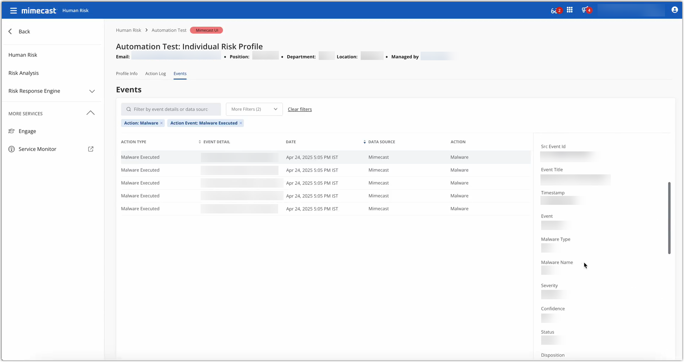Open announcements megaphone icon
Viewport: 684px width, 362px height.
point(586,10)
